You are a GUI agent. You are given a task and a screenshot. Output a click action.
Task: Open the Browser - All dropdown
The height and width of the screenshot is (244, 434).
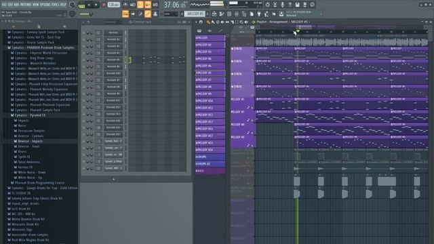23,21
